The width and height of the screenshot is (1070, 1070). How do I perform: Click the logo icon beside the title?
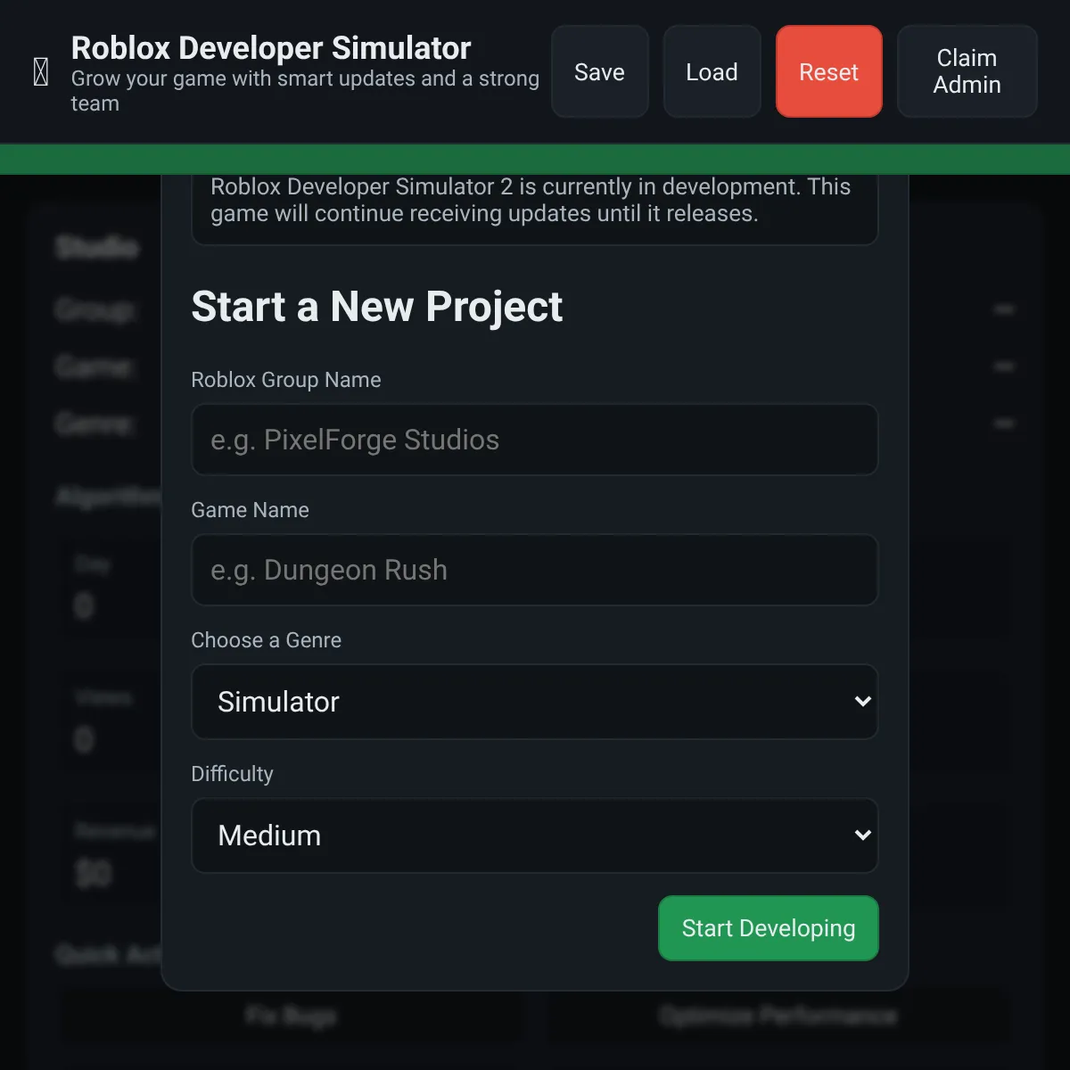click(41, 72)
